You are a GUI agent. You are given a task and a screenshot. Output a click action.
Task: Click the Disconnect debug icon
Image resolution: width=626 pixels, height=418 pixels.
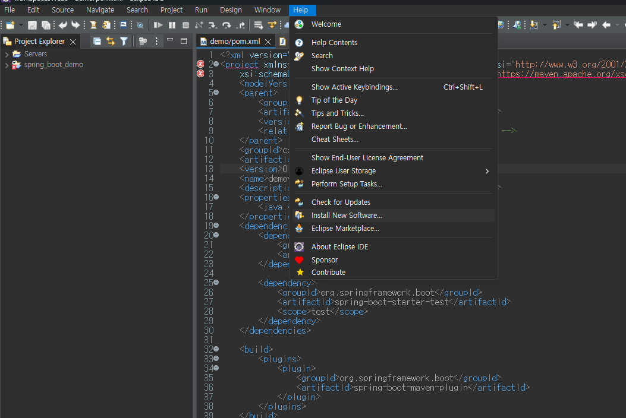point(199,25)
